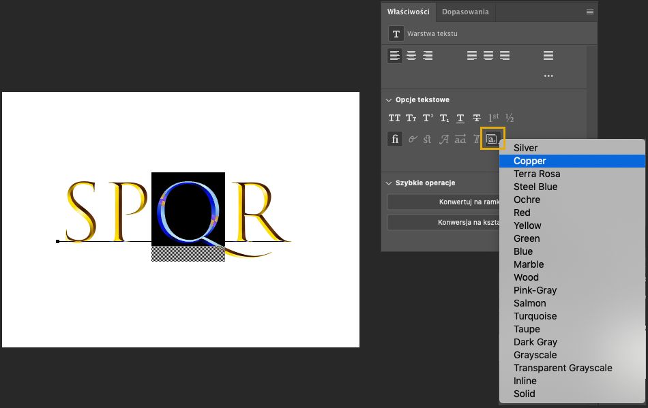Select Transparent Grayscale from the list
The height and width of the screenshot is (408, 648).
tap(563, 368)
